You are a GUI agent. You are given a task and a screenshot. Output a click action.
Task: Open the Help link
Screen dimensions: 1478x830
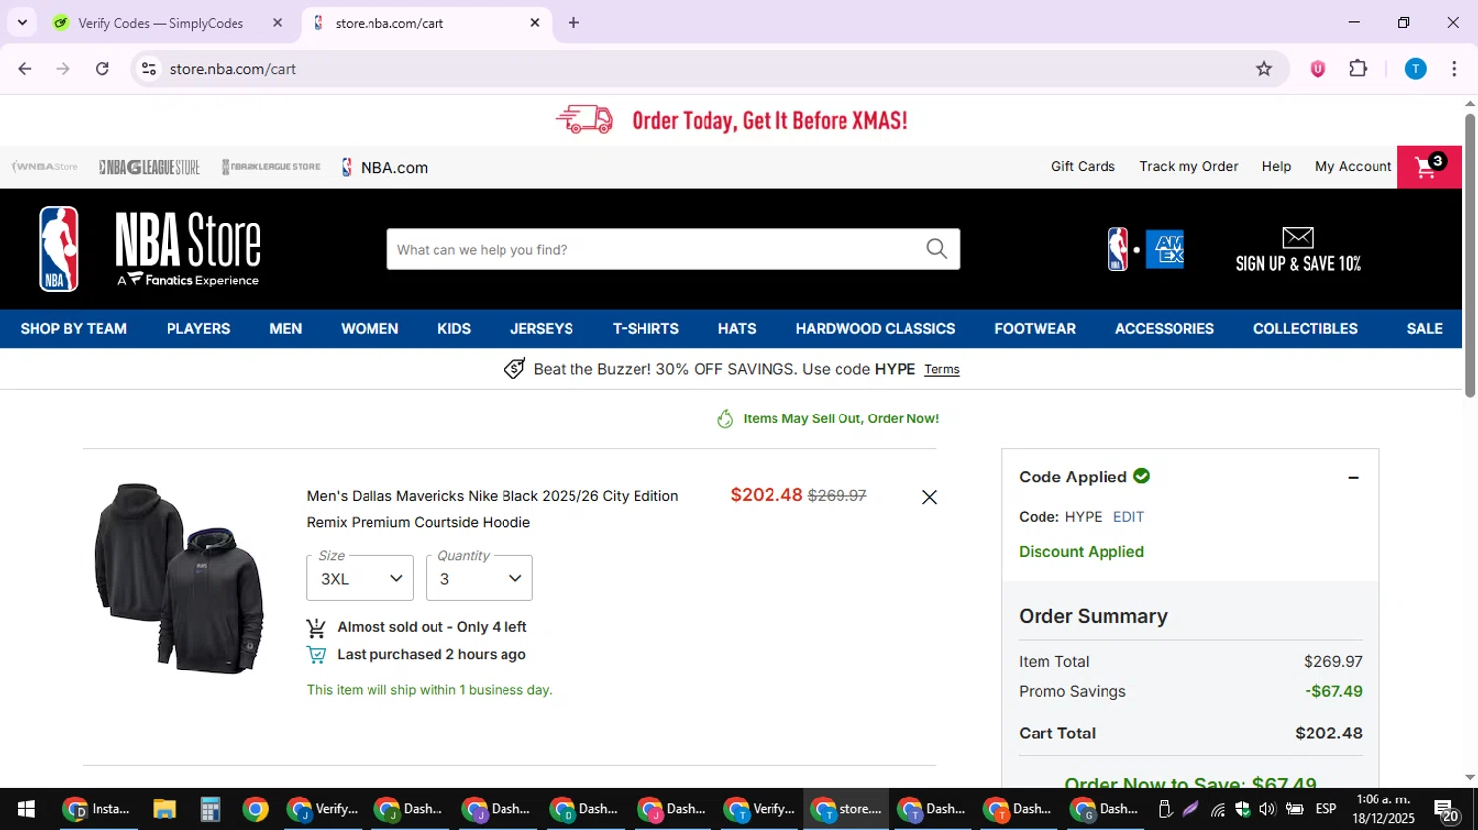tap(1276, 166)
